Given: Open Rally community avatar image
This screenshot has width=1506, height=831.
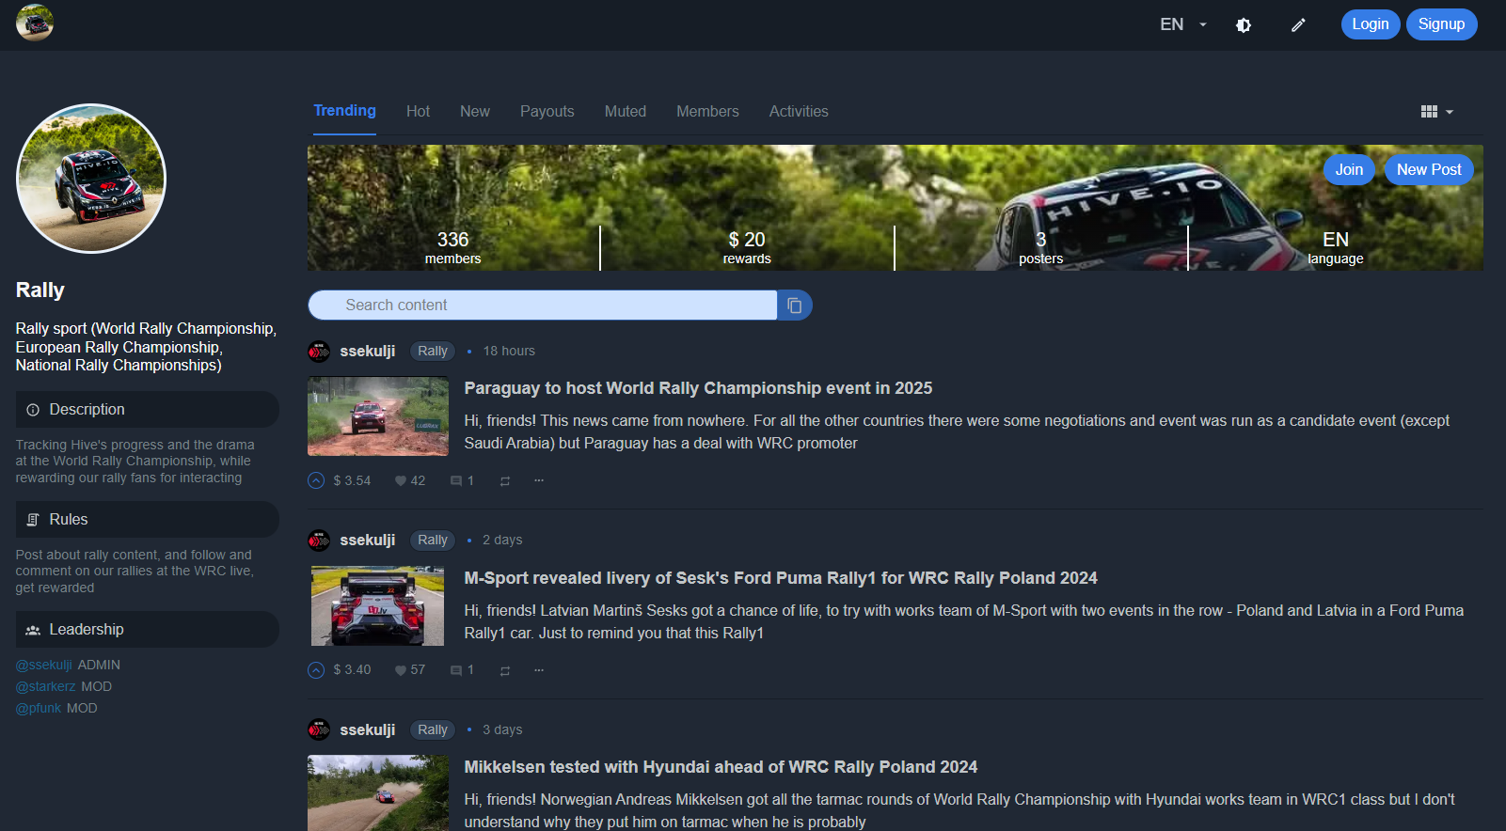Looking at the screenshot, I should (91, 179).
